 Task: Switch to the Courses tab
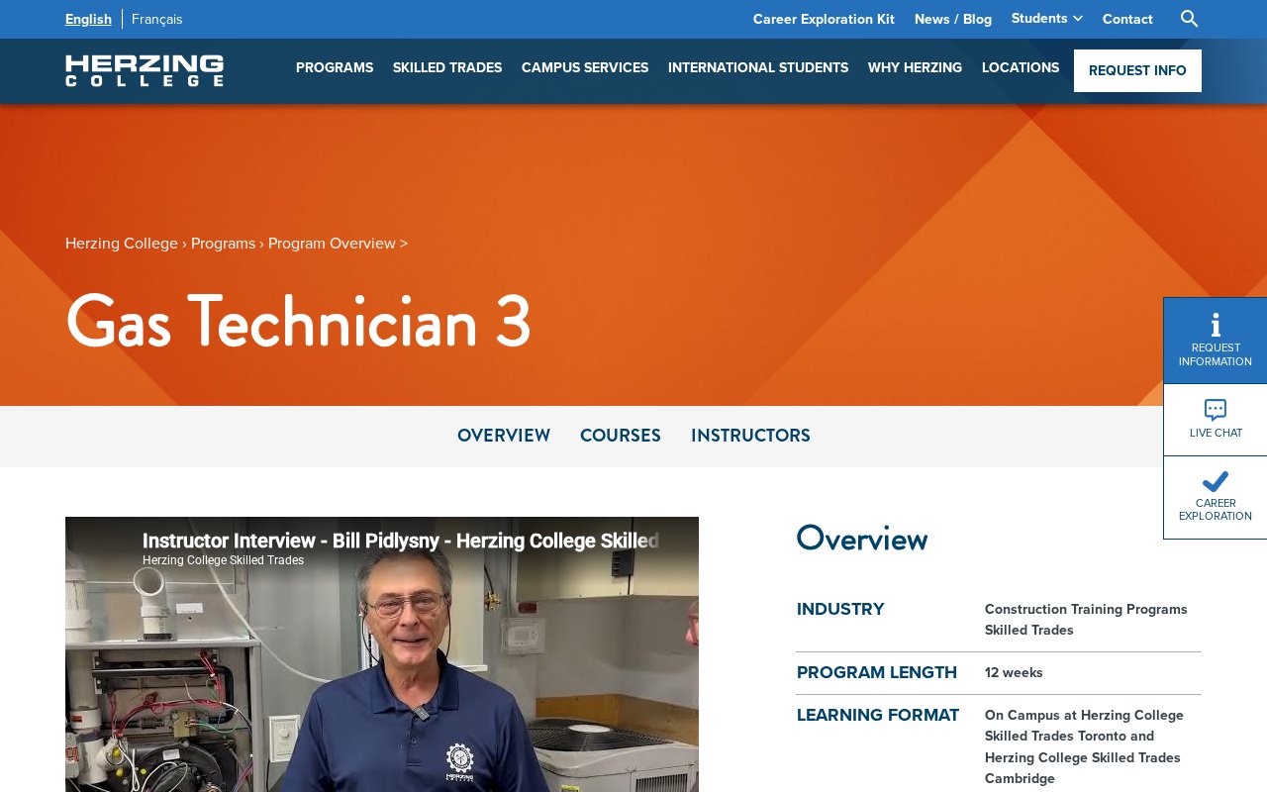pyautogui.click(x=621, y=436)
